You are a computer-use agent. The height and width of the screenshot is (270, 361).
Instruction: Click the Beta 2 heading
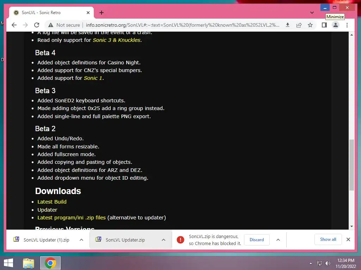[x=45, y=129]
